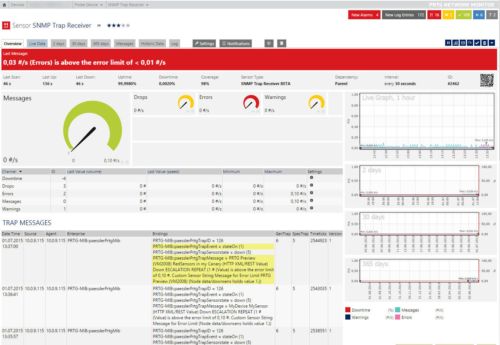Click the Messages primary gauge

[x=93, y=126]
